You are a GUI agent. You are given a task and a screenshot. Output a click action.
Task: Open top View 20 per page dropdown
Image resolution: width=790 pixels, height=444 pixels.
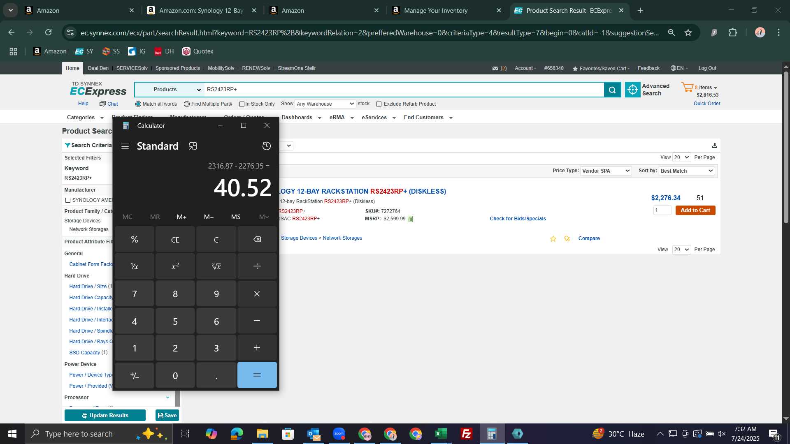[x=681, y=157]
